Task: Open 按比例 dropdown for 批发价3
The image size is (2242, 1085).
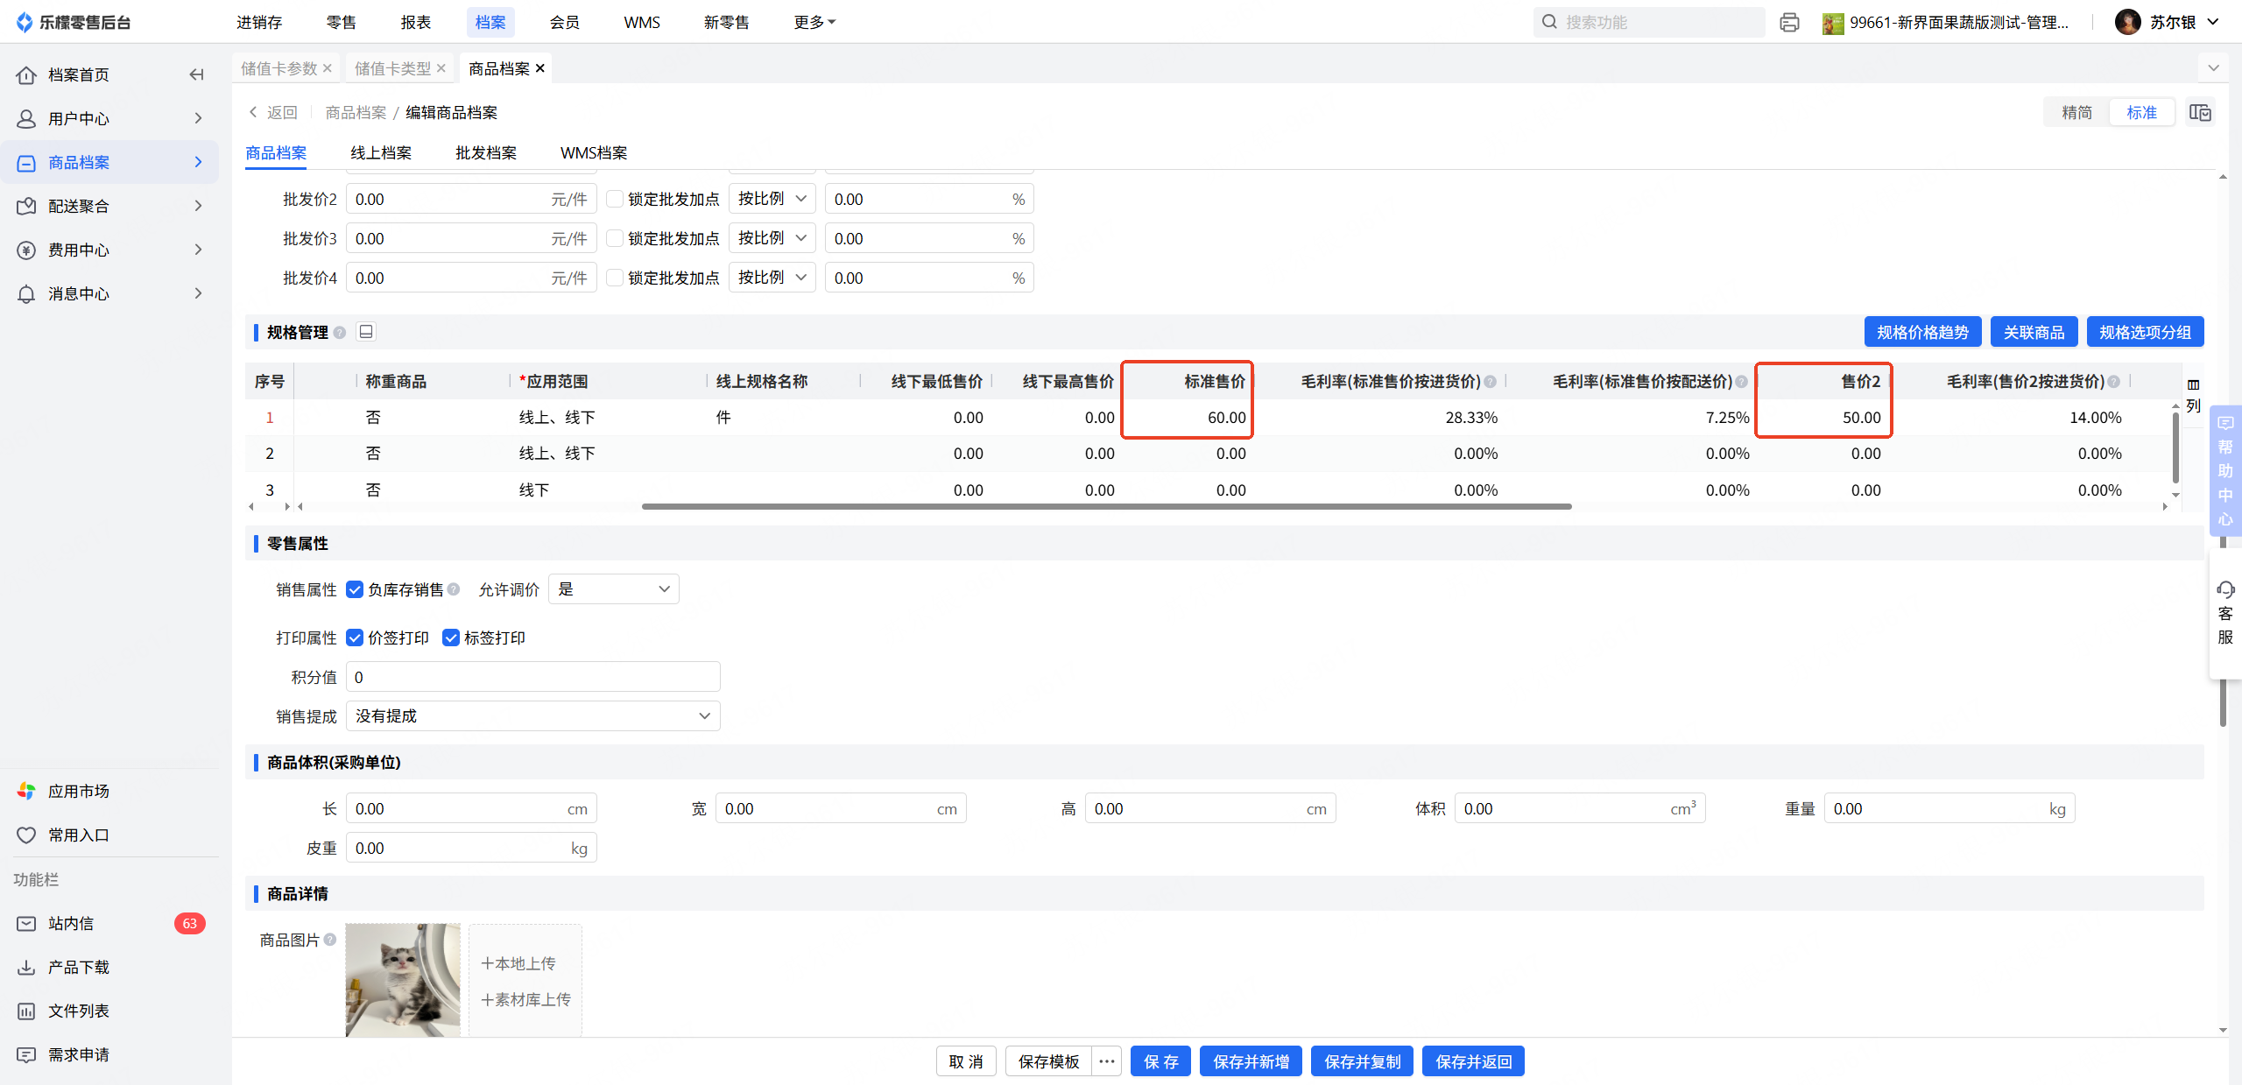Action: tap(771, 238)
